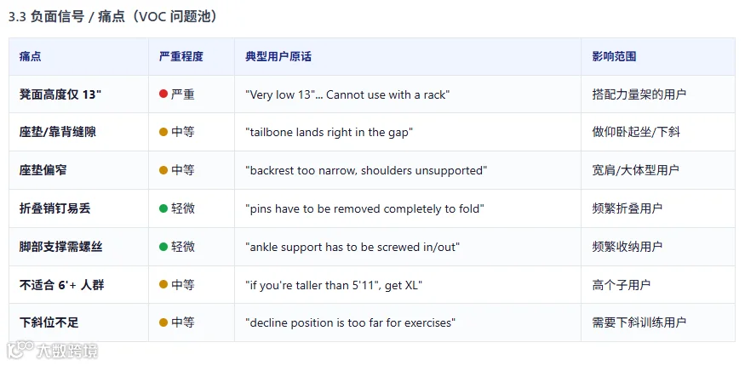
Task: Select the 典型用户原话 column header
Action: pyautogui.click(x=278, y=56)
